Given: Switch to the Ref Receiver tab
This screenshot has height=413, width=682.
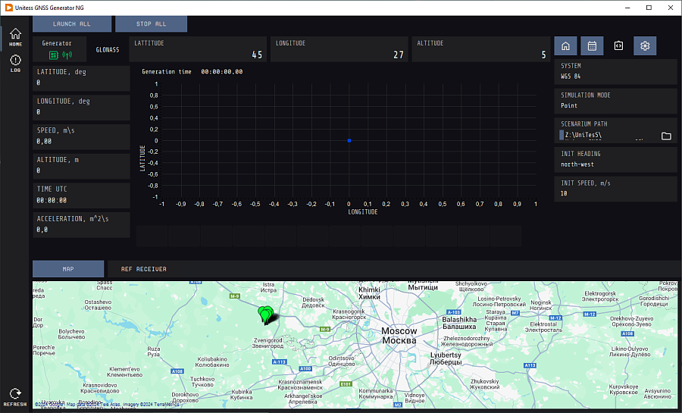Looking at the screenshot, I should coord(144,269).
